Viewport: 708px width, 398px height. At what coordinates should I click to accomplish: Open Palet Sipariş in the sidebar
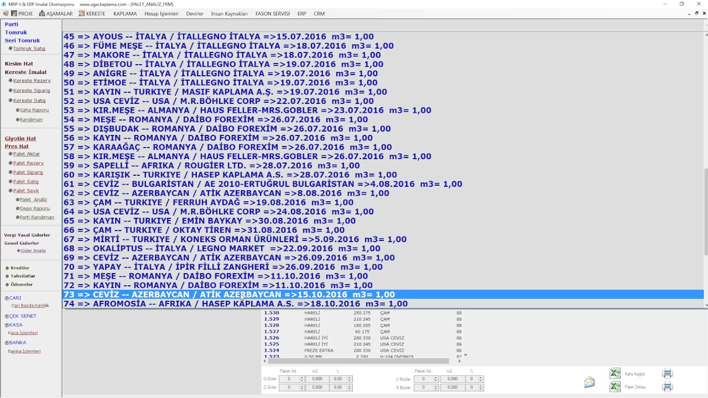28,172
